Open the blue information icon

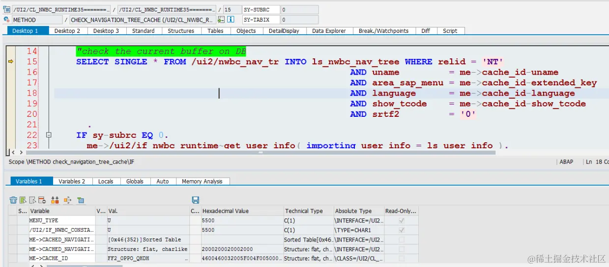click(231, 20)
